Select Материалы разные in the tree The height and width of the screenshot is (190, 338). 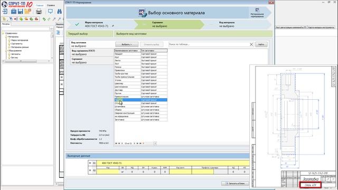pos(20,47)
